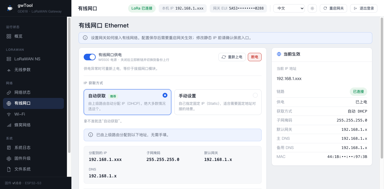The height and width of the screenshot is (189, 384).
Task: Click 当前 IP 地址 value in right panel
Action: click(x=289, y=79)
